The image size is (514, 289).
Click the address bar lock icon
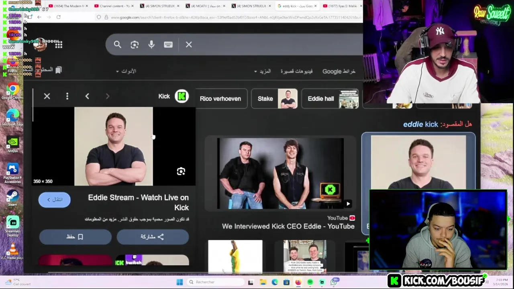(106, 17)
